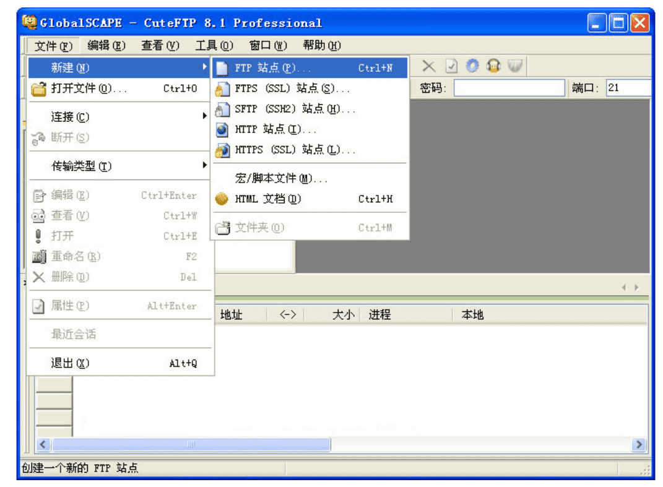This screenshot has height=487, width=663.
Task: Click the grey shield icon in the toolbar
Action: click(x=515, y=66)
